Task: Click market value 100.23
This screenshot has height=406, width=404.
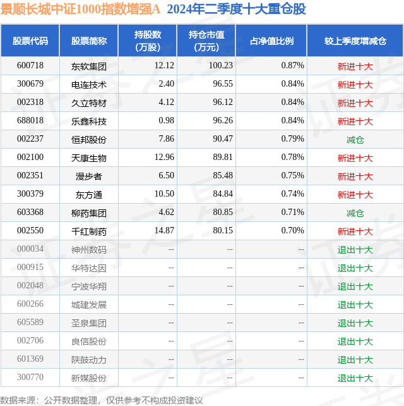Action: pos(221,65)
